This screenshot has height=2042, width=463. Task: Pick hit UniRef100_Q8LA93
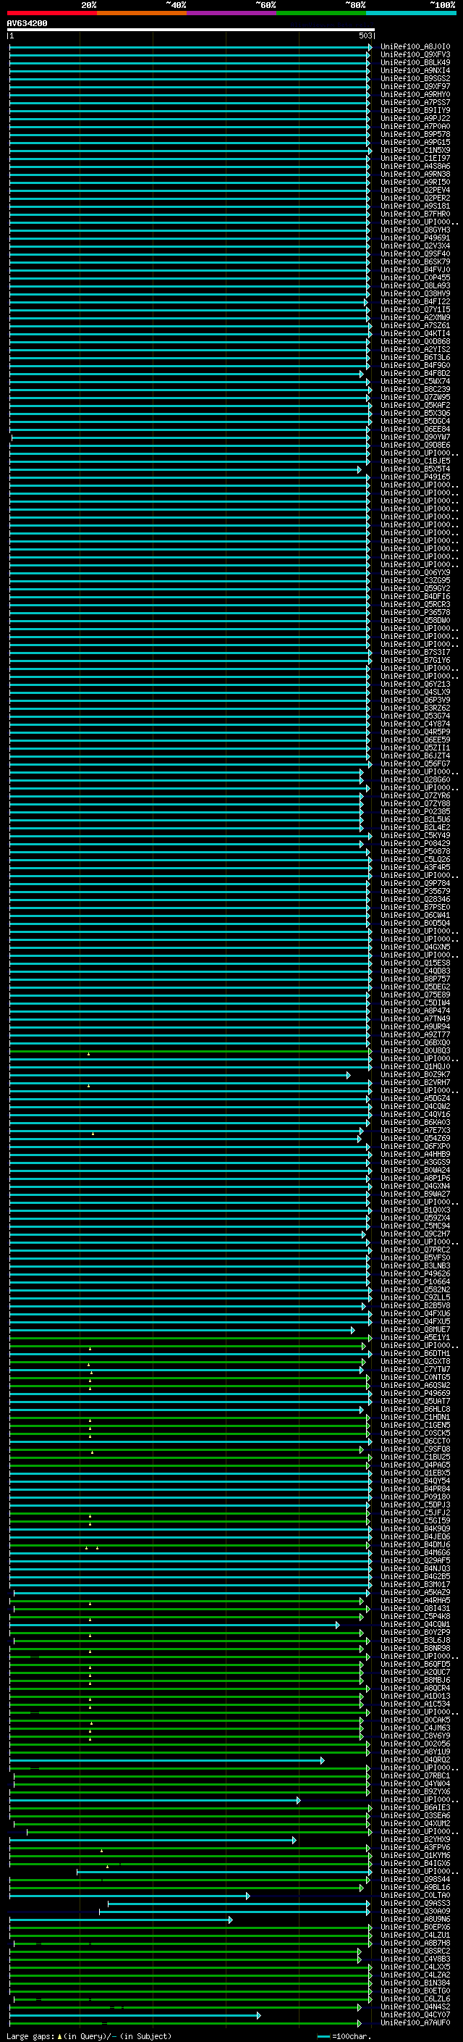tap(415, 285)
